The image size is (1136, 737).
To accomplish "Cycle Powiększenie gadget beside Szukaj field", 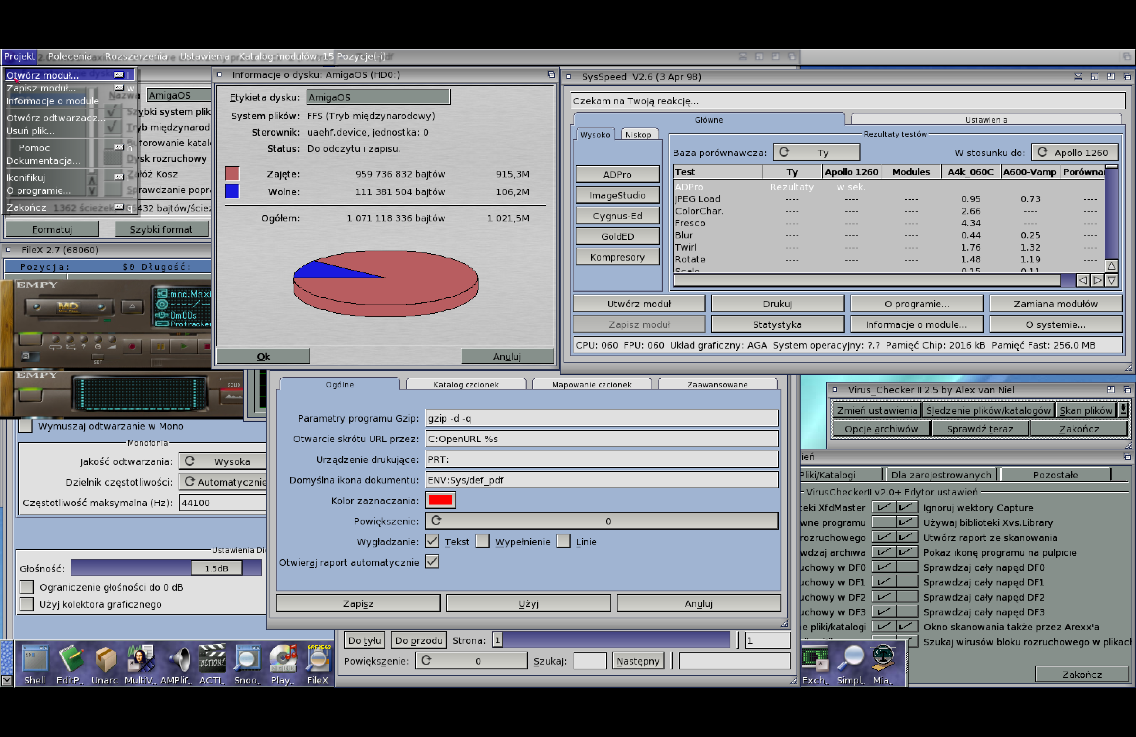I will (x=471, y=661).
